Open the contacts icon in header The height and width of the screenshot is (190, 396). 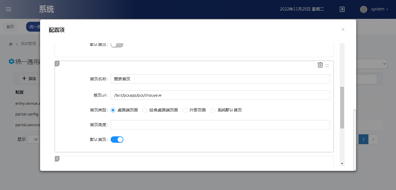pyautogui.click(x=342, y=9)
